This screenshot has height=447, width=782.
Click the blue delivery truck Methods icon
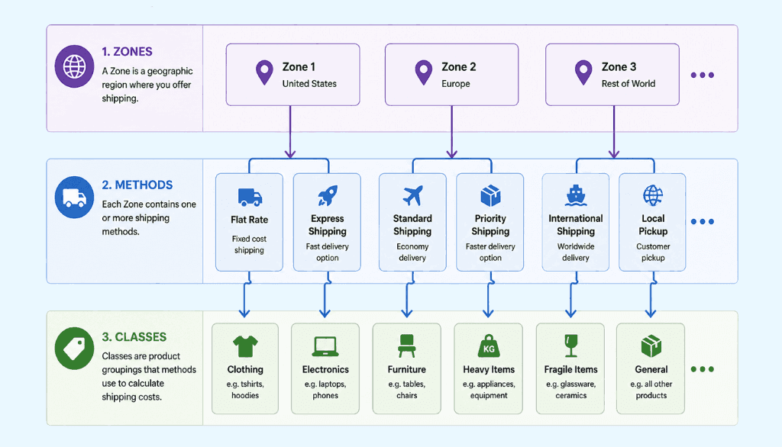click(74, 198)
